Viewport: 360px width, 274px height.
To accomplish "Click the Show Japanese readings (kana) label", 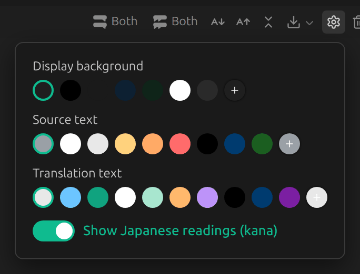I will pos(180,230).
